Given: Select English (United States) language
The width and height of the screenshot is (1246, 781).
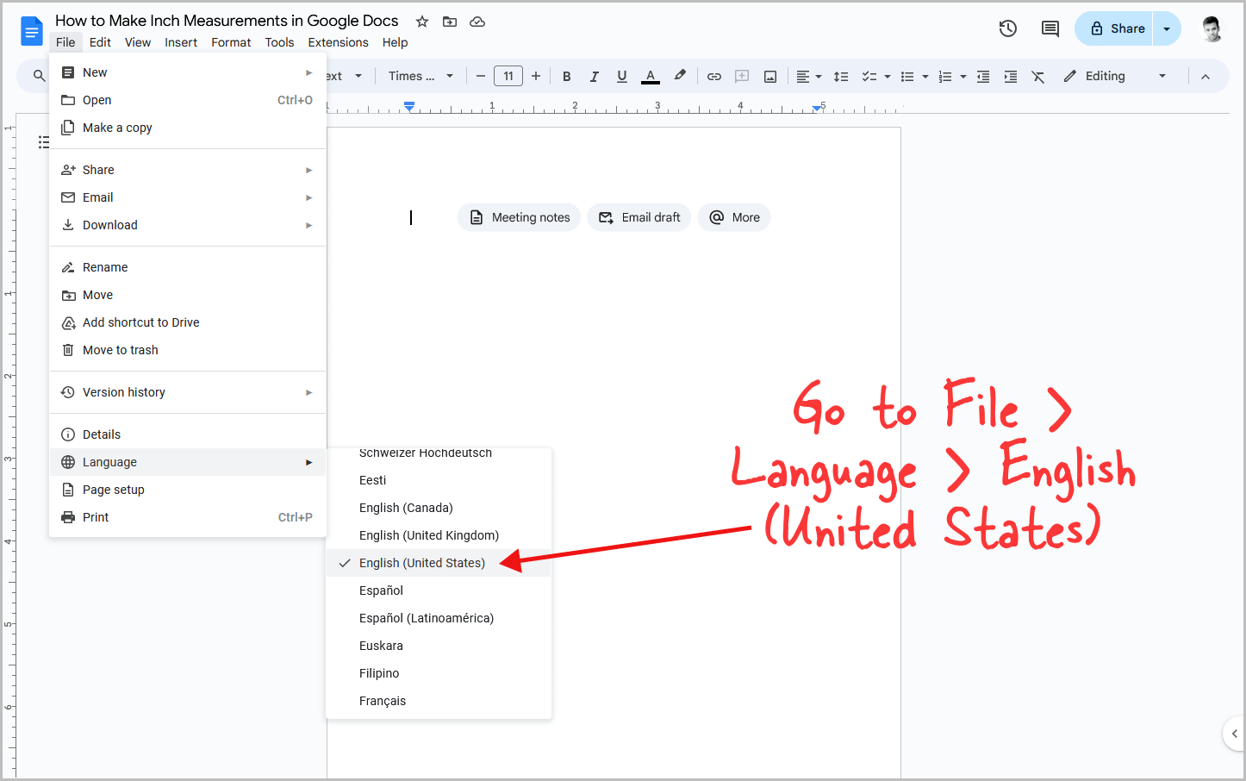Looking at the screenshot, I should (x=439, y=563).
